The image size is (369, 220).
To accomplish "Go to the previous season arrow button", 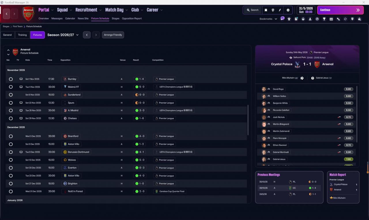I will coord(87,35).
